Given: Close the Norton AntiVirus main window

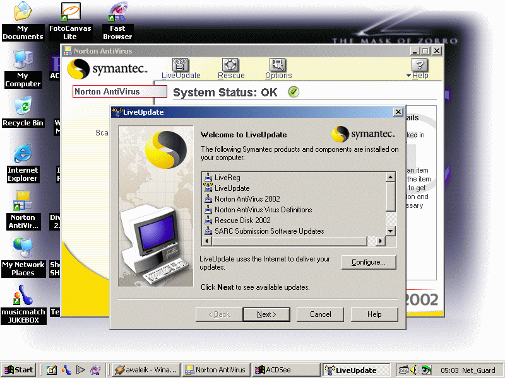Looking at the screenshot, I should click(x=437, y=51).
